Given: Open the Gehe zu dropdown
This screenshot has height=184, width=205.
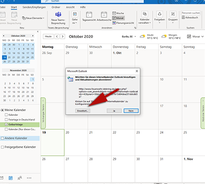Looking at the screenshot, I should pos(75,18).
